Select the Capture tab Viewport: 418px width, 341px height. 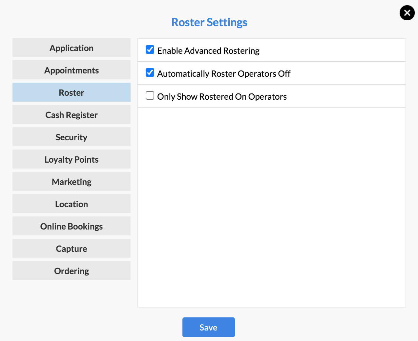(x=72, y=248)
